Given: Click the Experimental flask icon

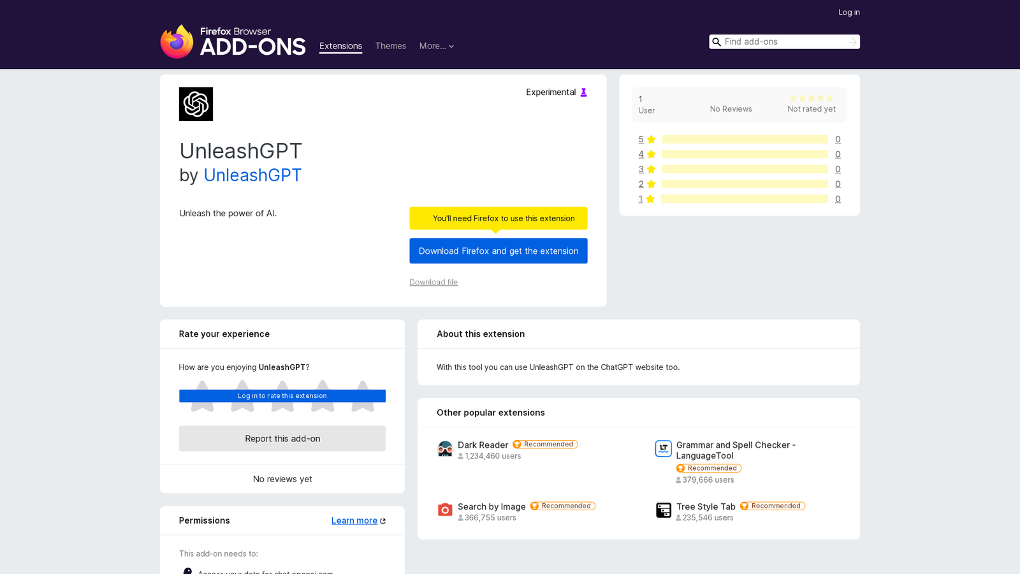Looking at the screenshot, I should pos(583,92).
